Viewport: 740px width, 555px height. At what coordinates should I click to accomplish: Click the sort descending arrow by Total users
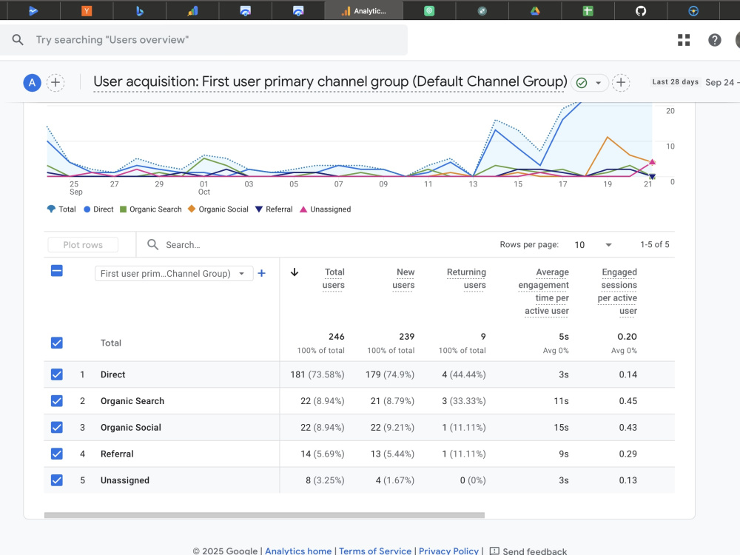coord(294,272)
